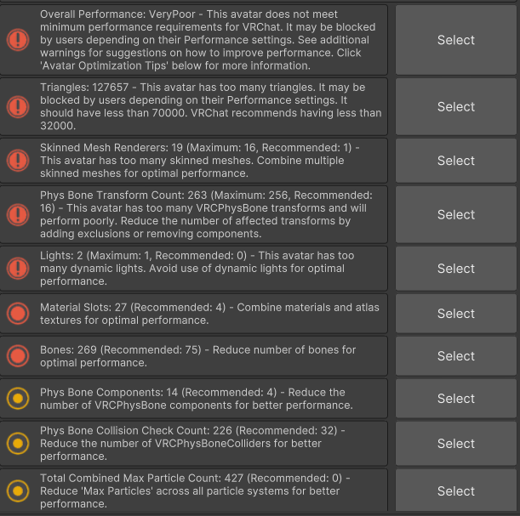The width and height of the screenshot is (520, 516).
Task: Select the skinned mesh renderers via Select button
Action: pyautogui.click(x=456, y=161)
